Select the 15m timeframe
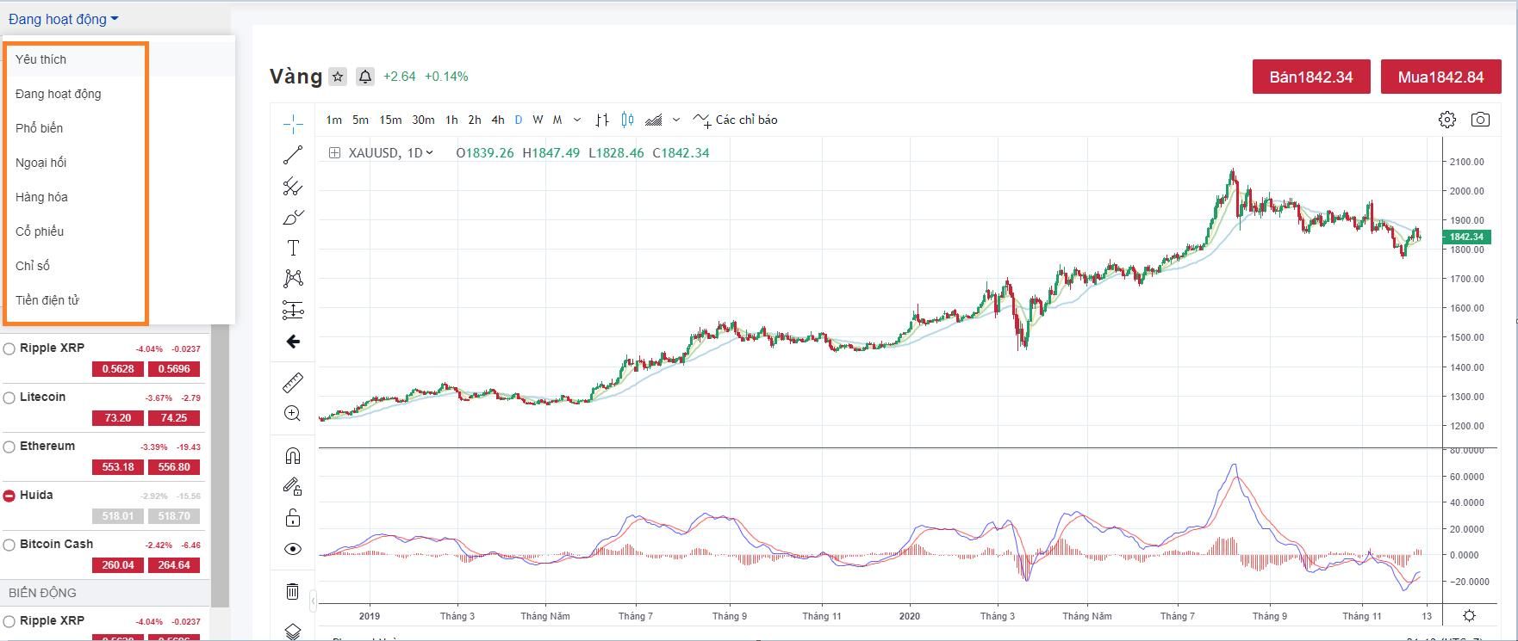Viewport: 1518px width, 641px height. [390, 120]
